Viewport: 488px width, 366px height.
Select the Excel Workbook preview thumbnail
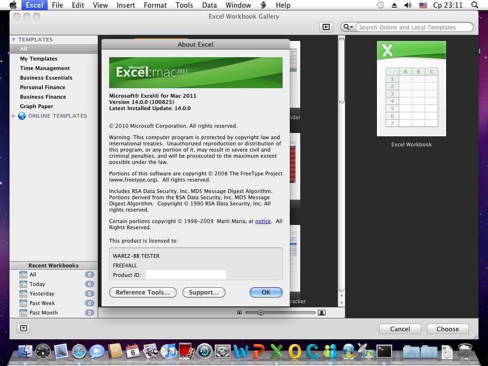(411, 89)
